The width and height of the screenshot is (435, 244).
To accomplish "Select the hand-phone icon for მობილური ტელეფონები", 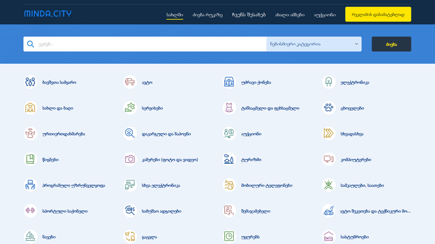I will pos(229,185).
